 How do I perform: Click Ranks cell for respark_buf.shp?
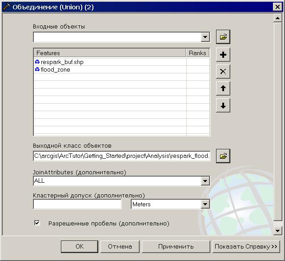[198, 62]
